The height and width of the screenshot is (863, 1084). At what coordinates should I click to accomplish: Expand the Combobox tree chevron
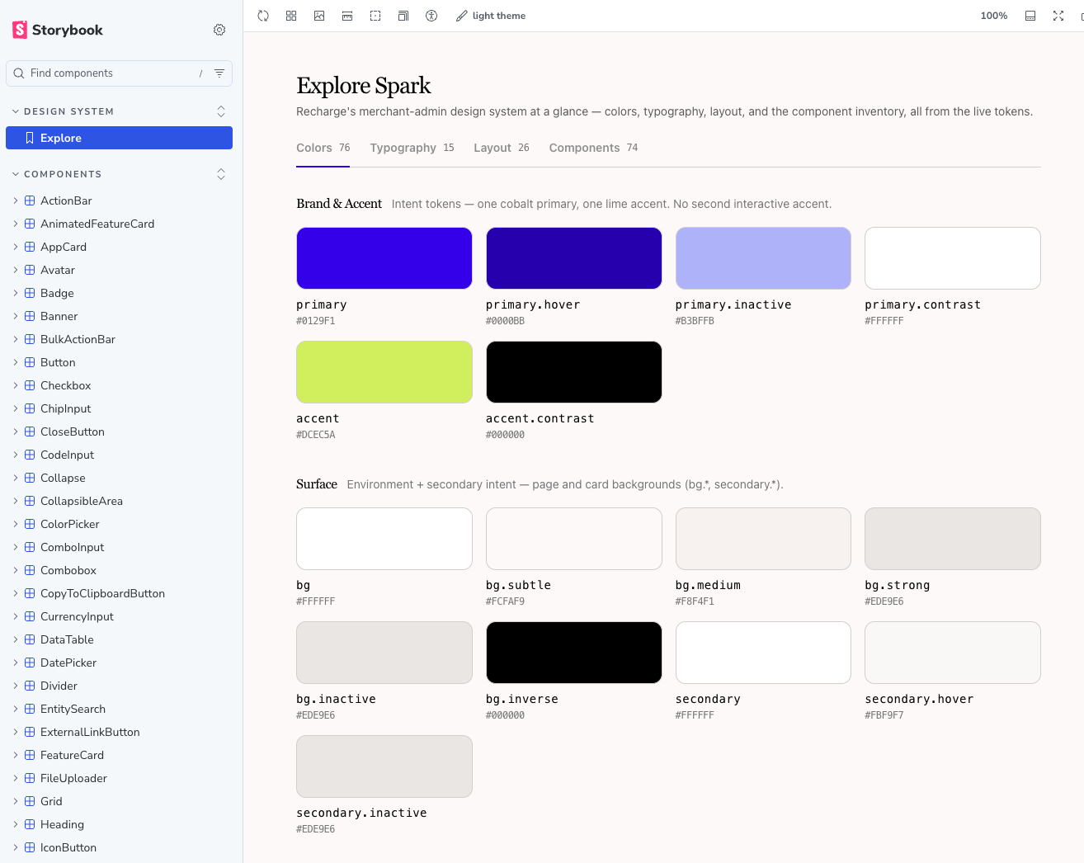[x=15, y=570]
